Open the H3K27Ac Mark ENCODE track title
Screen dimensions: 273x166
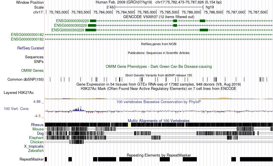(159, 89)
